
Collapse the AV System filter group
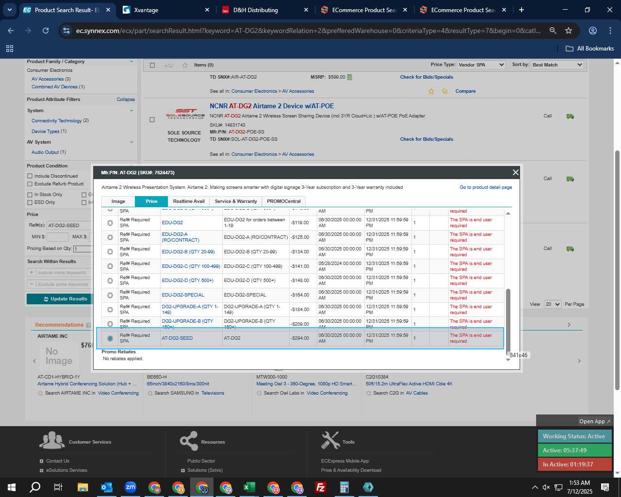[x=131, y=142]
